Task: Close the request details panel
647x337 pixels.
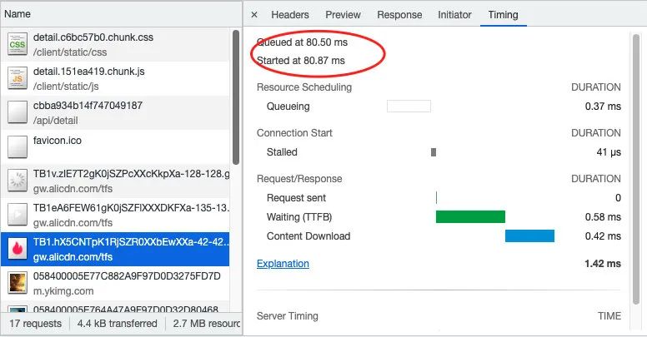Action: point(254,15)
